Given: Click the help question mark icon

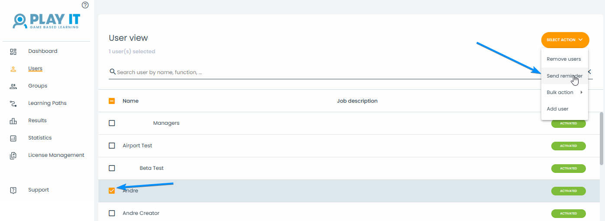Looking at the screenshot, I should [x=85, y=5].
